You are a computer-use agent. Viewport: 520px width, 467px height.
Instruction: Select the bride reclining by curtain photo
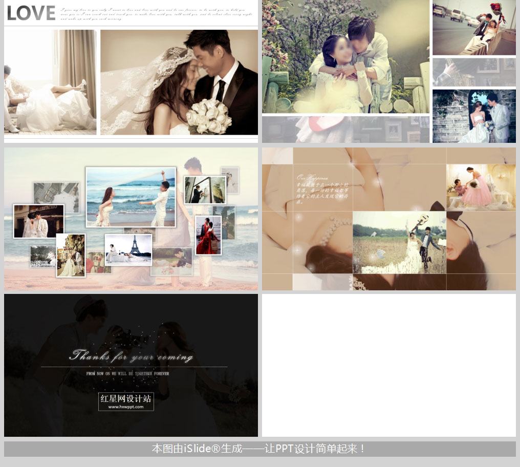50,82
